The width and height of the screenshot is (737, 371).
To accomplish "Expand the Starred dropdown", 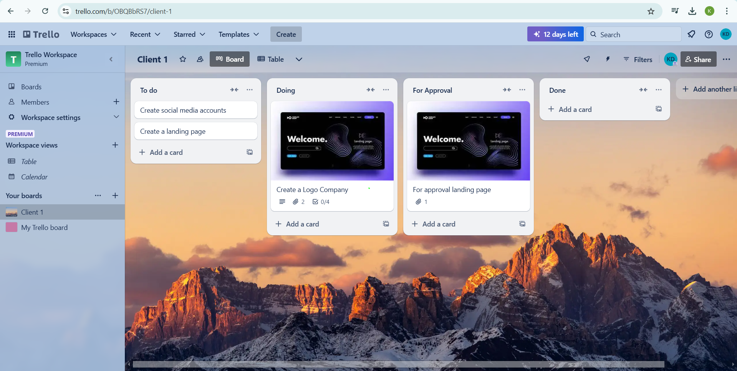I will click(x=189, y=34).
